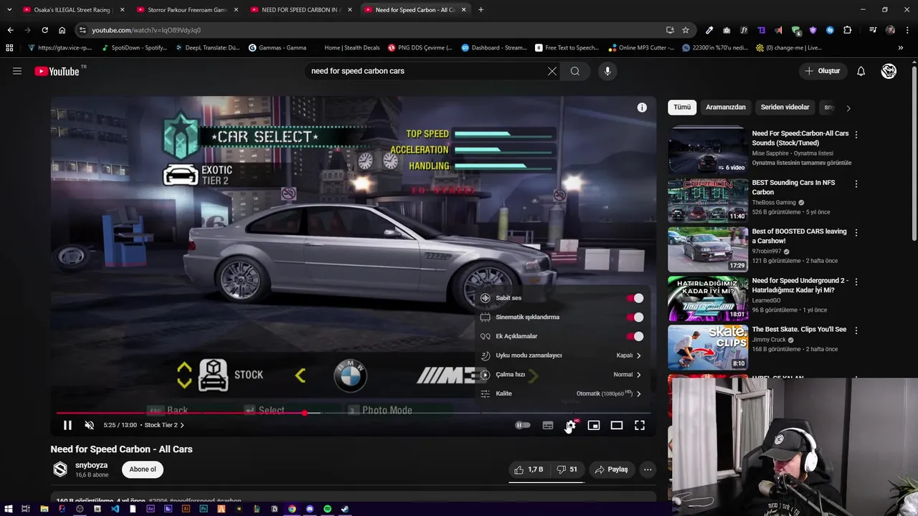Open menu for The Best Skate Clips video
918x516 pixels.
856,331
